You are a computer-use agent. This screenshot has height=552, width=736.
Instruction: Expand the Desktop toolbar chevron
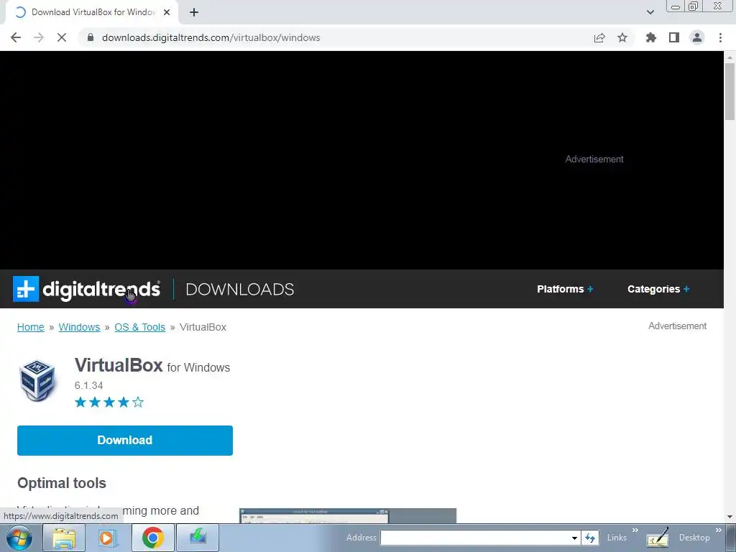pyautogui.click(x=718, y=530)
